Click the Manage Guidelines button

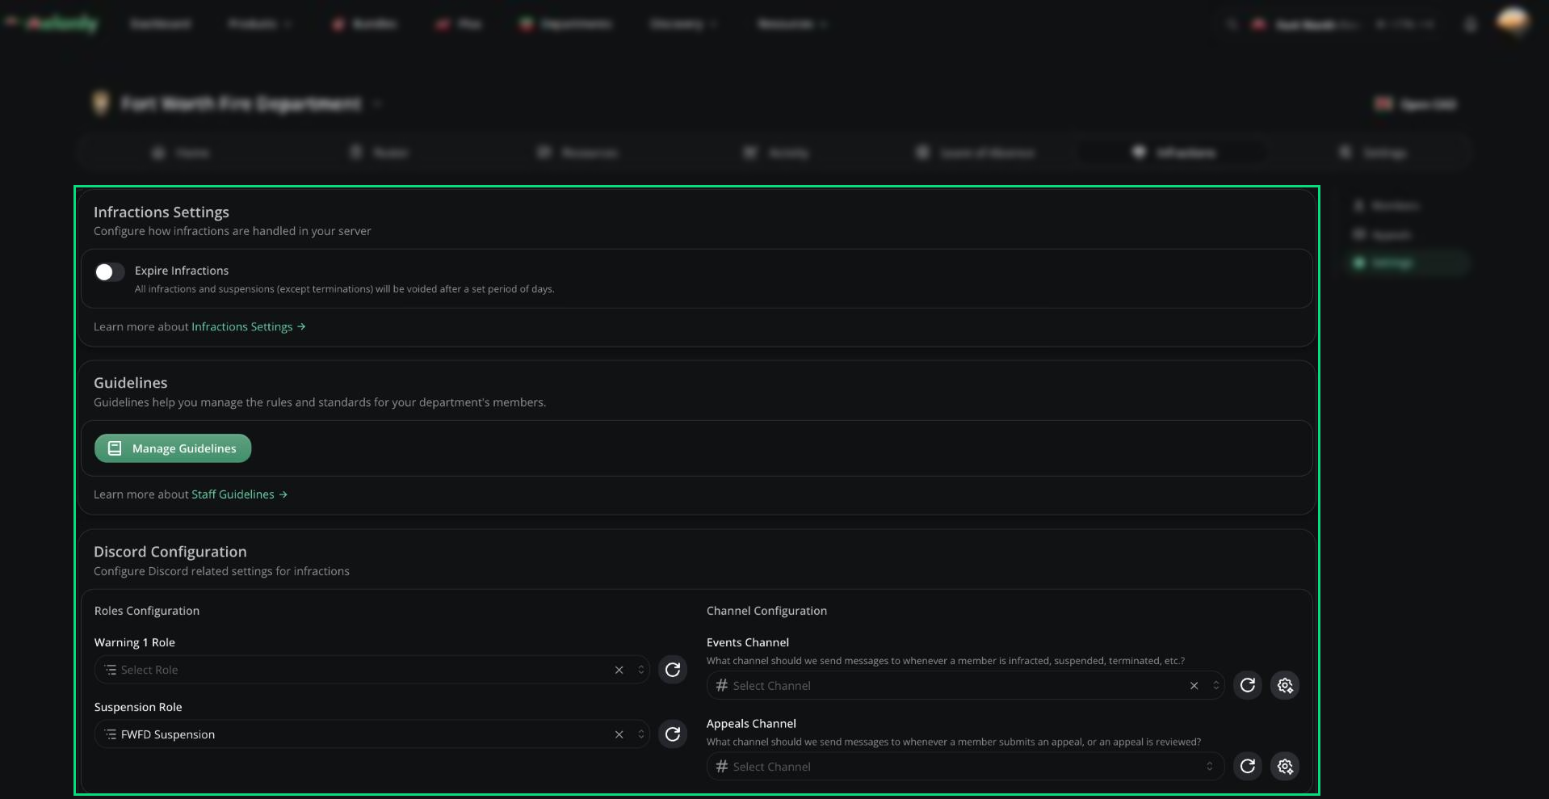click(173, 448)
